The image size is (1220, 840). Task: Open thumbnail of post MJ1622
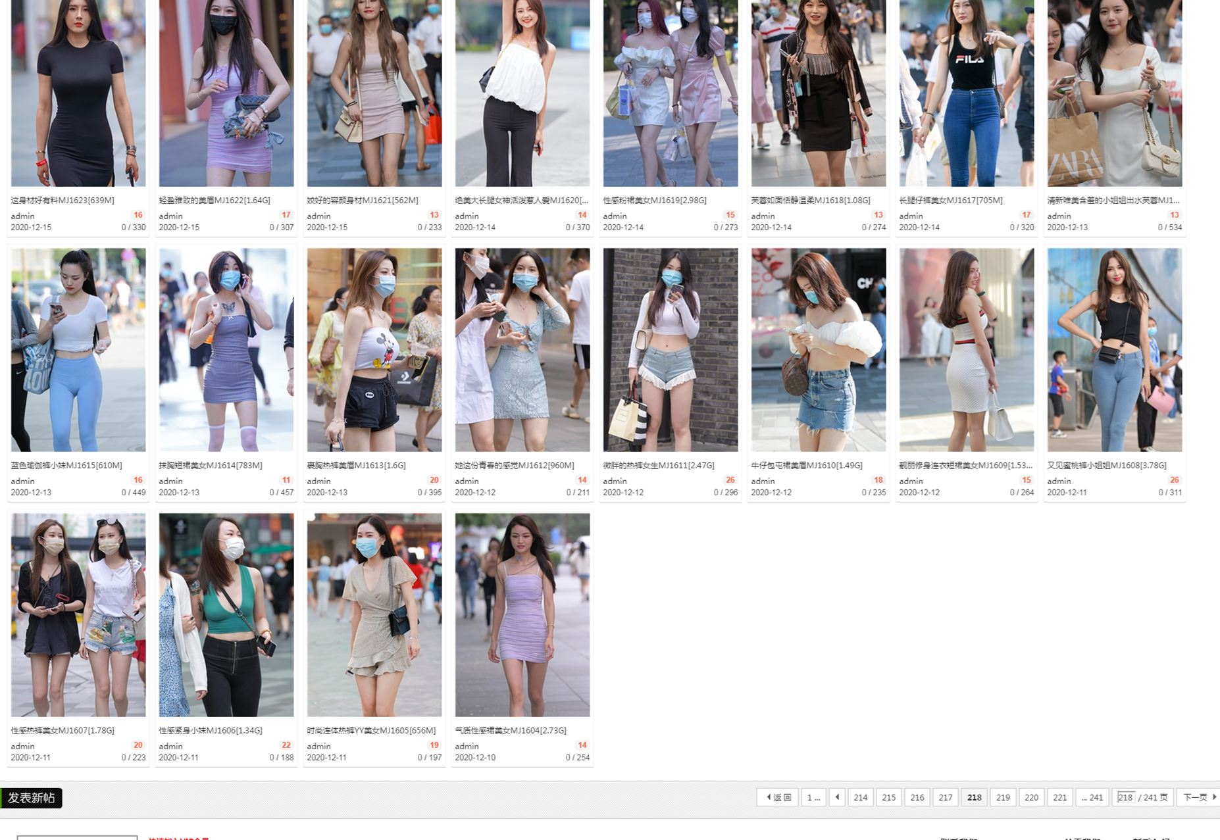click(226, 92)
